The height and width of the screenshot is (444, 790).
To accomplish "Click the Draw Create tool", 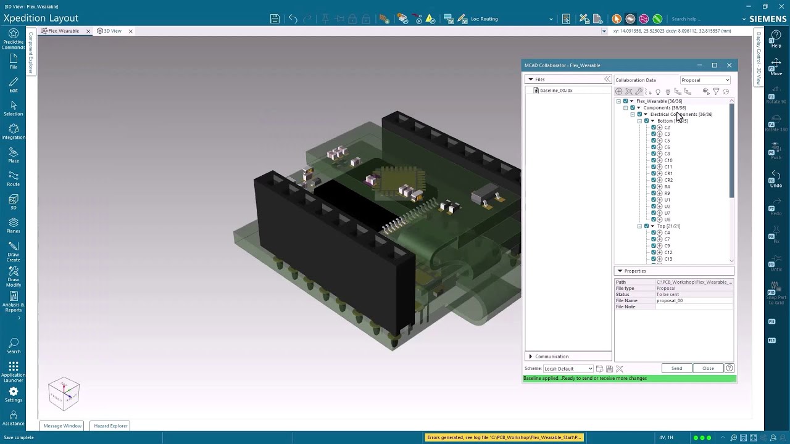I will pyautogui.click(x=13, y=252).
